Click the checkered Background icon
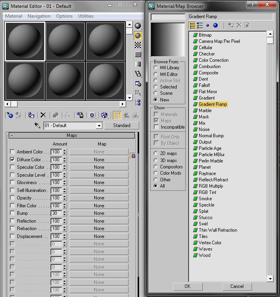 coord(138,45)
